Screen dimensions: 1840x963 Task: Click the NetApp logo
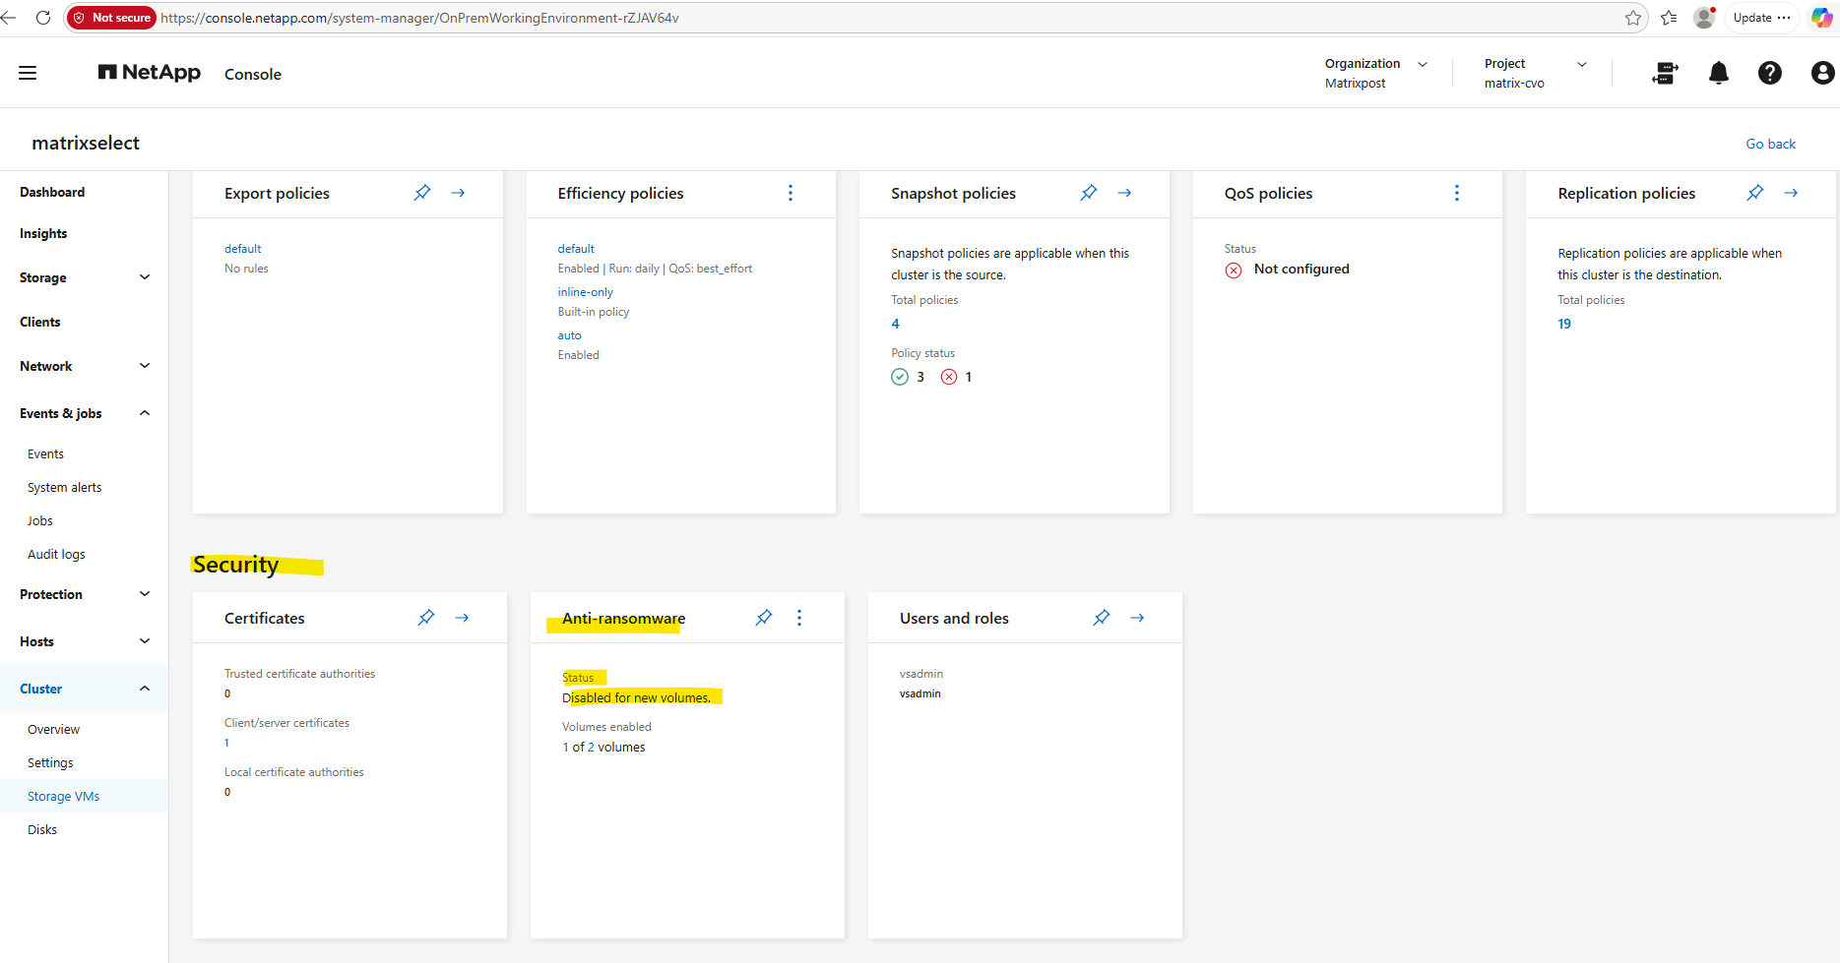click(150, 73)
